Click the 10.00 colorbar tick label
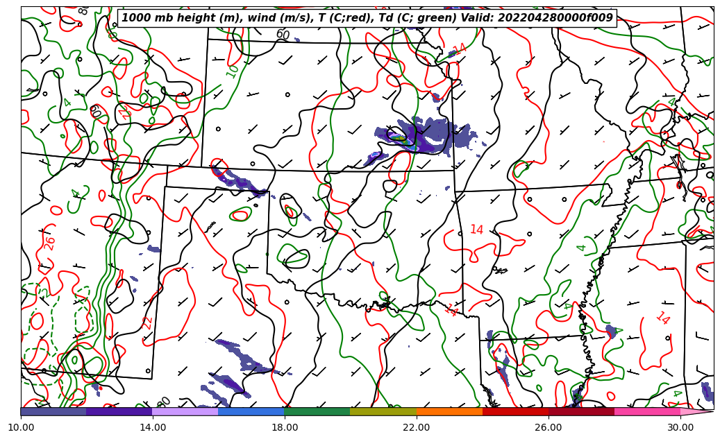Image resolution: width=720 pixels, height=439 pixels. click(21, 427)
